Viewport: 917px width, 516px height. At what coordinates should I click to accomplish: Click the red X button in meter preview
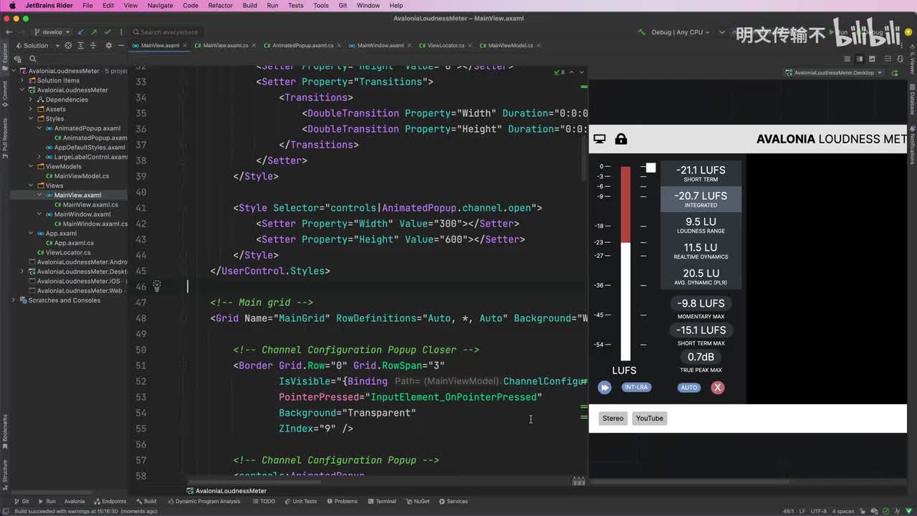pyautogui.click(x=717, y=388)
